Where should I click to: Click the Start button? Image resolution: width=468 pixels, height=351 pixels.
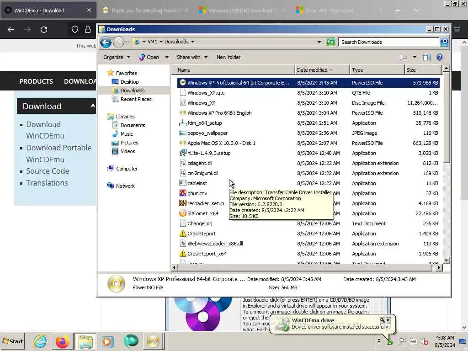pyautogui.click(x=13, y=341)
